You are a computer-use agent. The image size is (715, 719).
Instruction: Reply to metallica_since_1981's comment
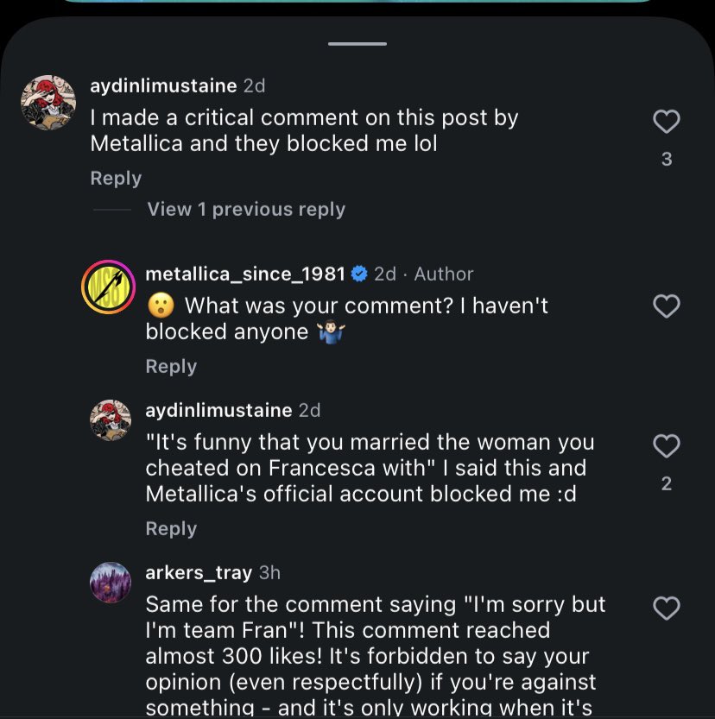(171, 367)
